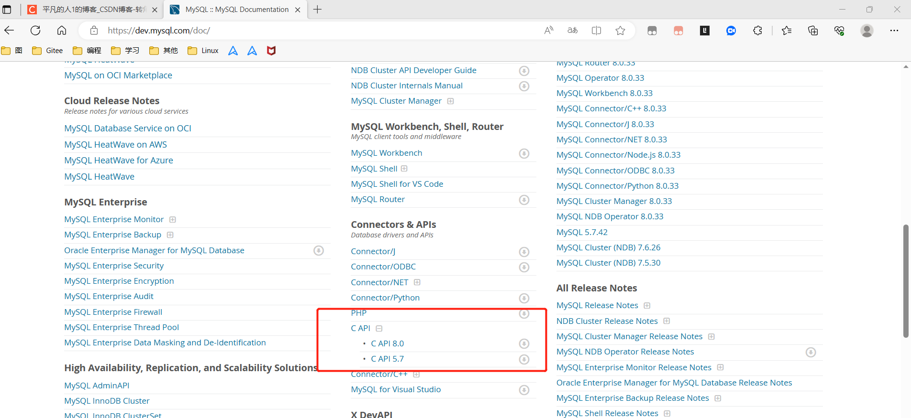Select the MySQL Documentation tab
Image resolution: width=911 pixels, height=418 pixels.
(x=236, y=10)
